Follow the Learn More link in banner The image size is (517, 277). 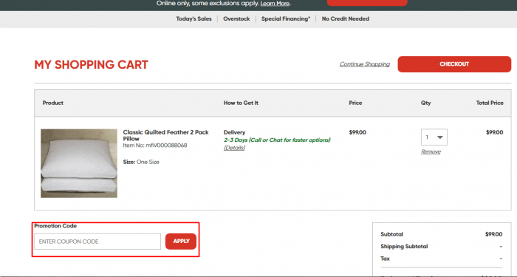pyautogui.click(x=275, y=3)
